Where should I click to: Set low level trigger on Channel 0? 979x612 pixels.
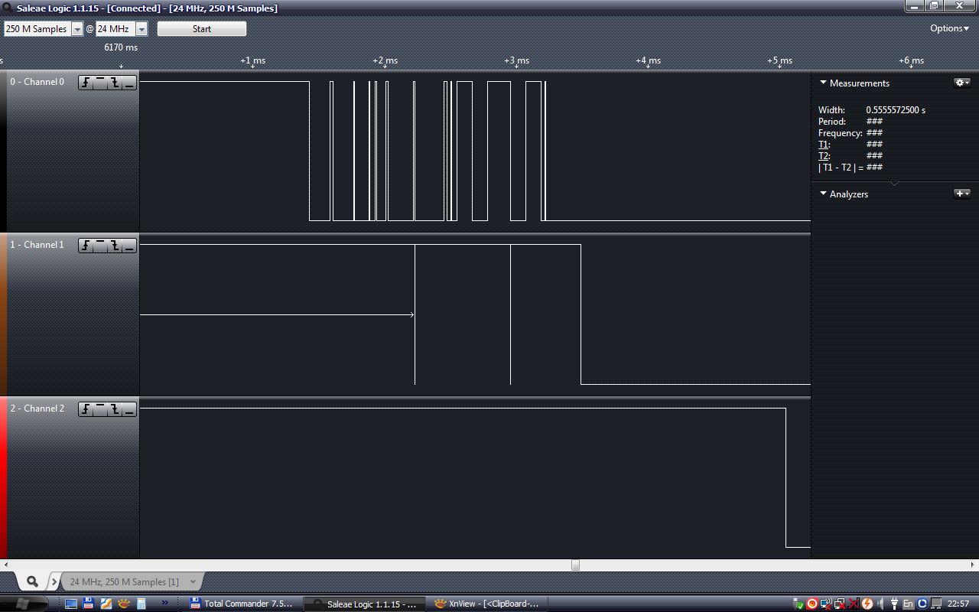[129, 83]
